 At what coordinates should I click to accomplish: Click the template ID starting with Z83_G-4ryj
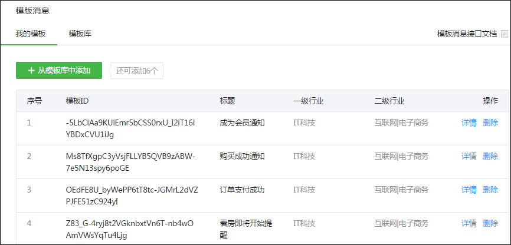[130, 229]
